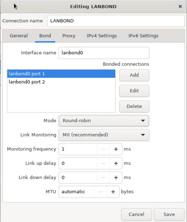Decrease MTU with minus icon
This screenshot has width=187, height=222.
[x=101, y=192]
